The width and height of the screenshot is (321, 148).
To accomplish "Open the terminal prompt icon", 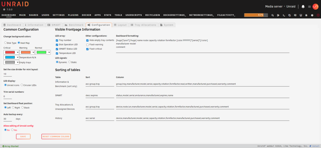I will 284,15.
